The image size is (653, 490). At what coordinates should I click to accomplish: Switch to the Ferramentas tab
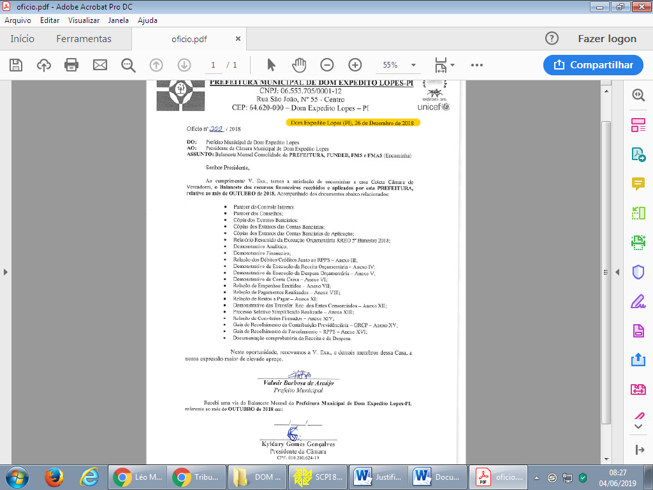(x=84, y=39)
